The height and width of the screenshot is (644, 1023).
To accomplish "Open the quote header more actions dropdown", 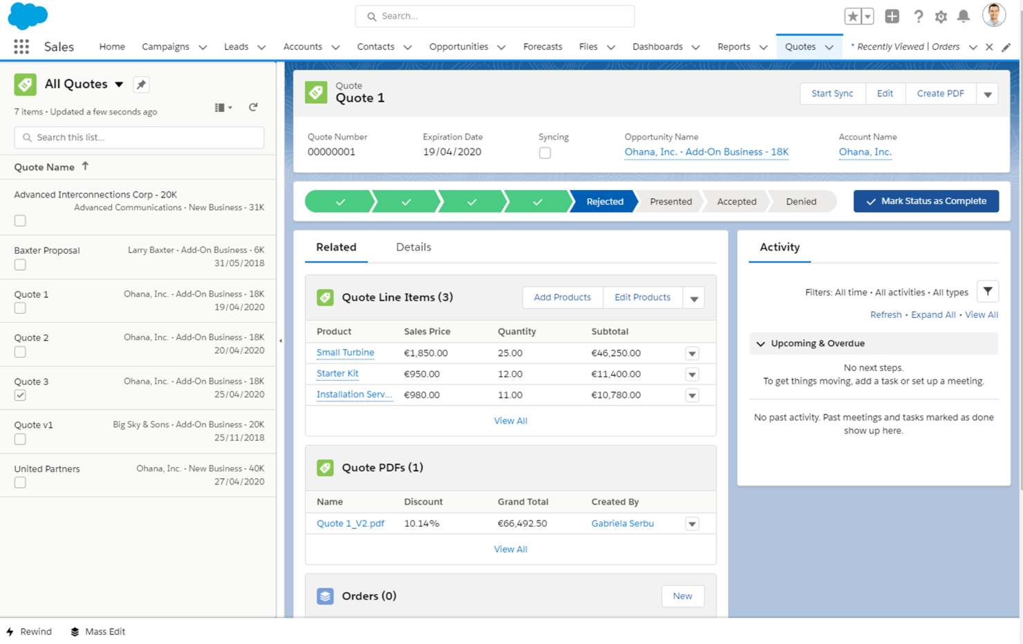I will 987,94.
